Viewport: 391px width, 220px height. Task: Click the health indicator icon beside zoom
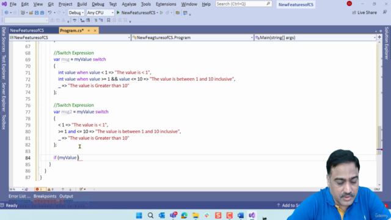[x=26, y=189]
